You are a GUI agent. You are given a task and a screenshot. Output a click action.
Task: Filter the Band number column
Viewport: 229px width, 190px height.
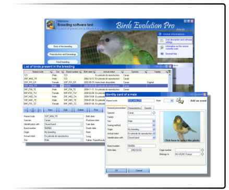click(80, 72)
